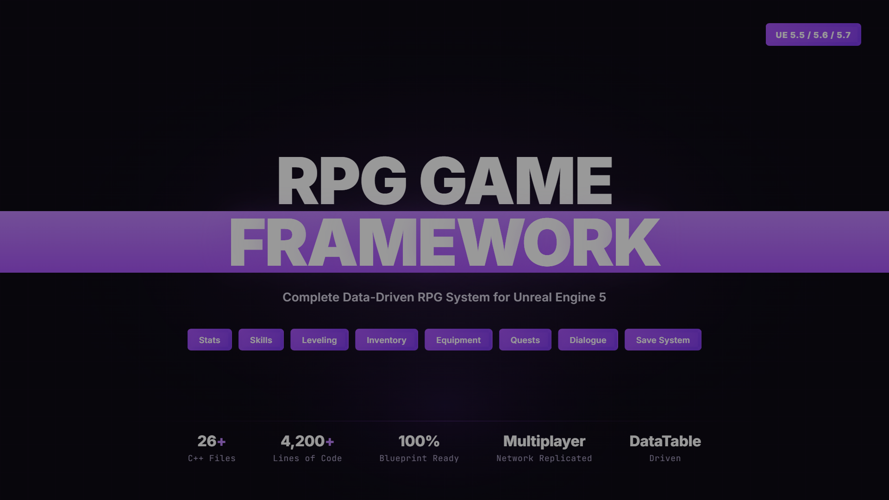Click the Lines of Code label

307,458
